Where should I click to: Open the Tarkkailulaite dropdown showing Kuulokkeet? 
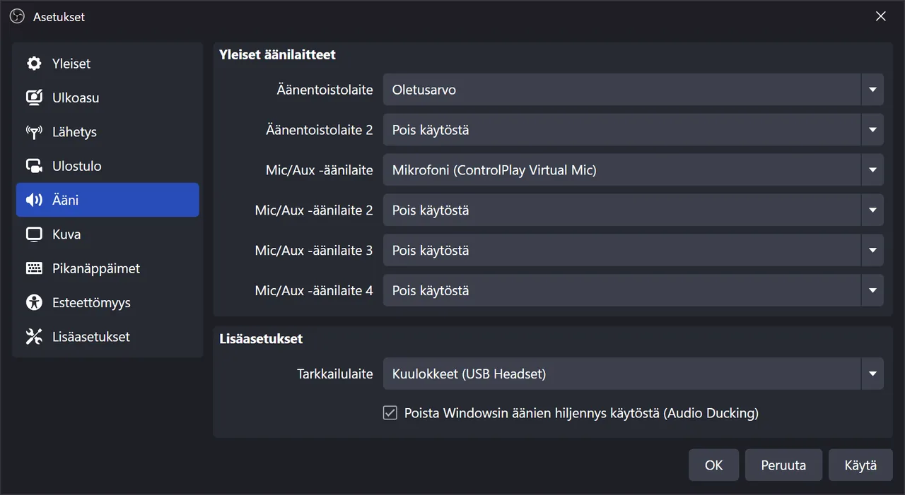click(633, 374)
